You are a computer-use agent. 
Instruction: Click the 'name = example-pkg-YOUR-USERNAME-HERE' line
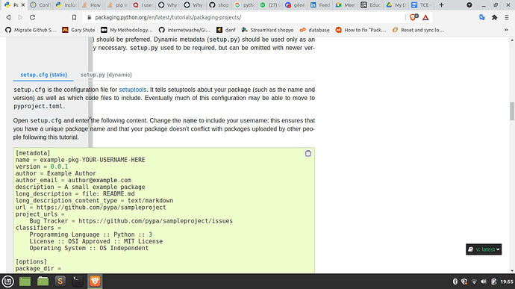(x=80, y=160)
